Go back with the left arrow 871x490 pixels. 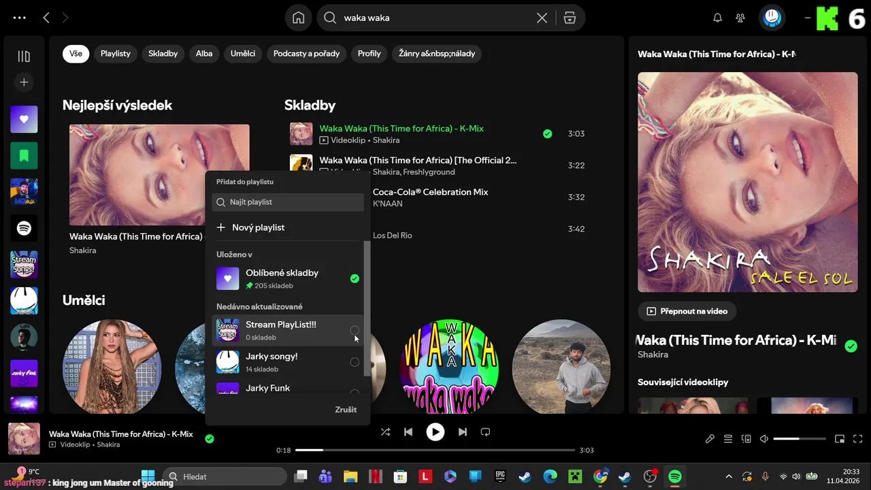click(46, 18)
